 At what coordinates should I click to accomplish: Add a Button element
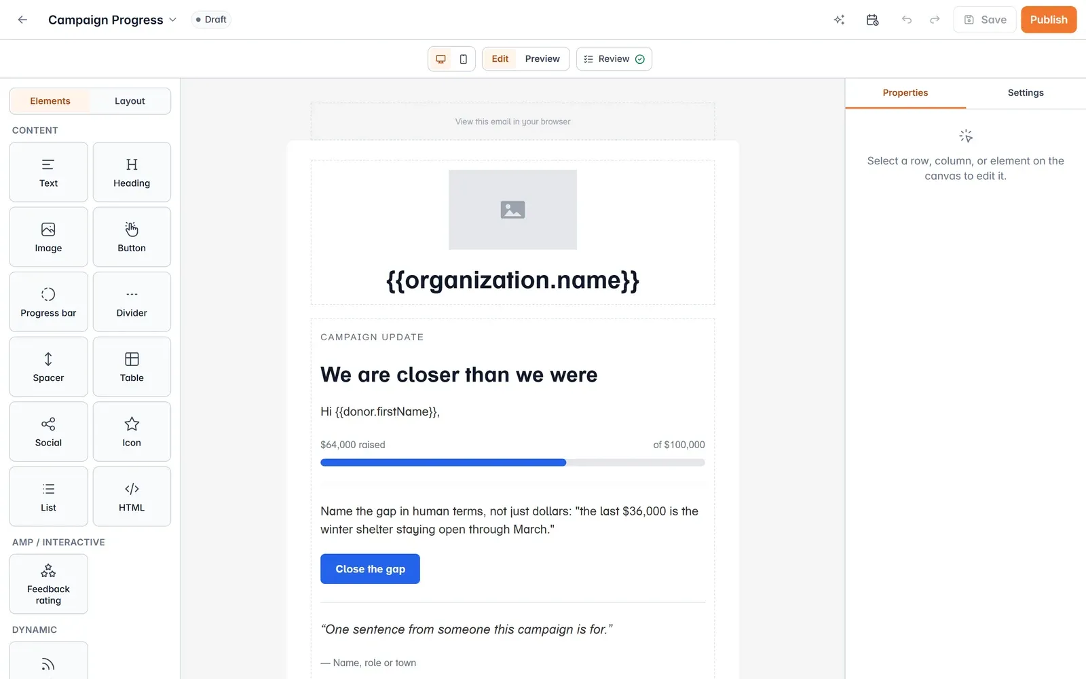point(132,237)
